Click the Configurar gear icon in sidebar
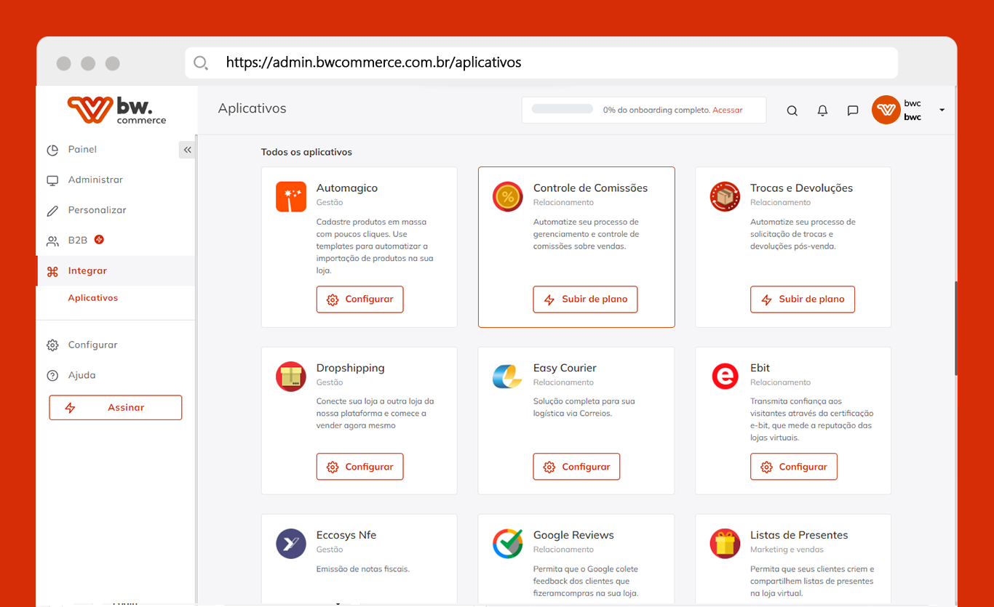Viewport: 994px width, 607px height. click(x=52, y=345)
